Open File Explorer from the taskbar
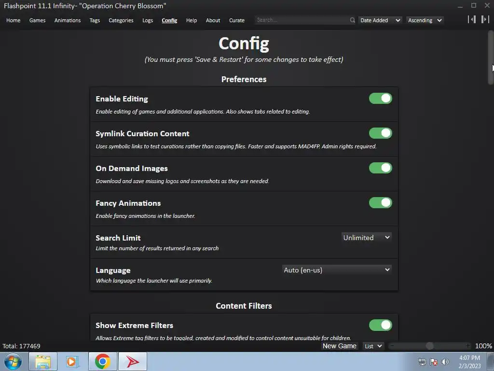Viewport: 494px width, 371px height. tap(43, 361)
